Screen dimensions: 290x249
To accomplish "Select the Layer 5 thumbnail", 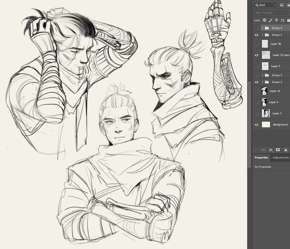I will tap(265, 66).
